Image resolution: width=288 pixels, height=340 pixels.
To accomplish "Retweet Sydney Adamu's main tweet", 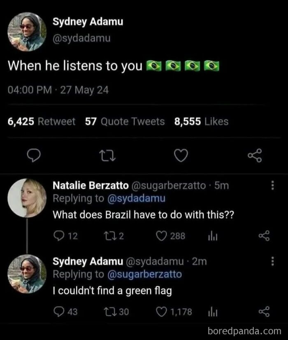I will point(108,155).
